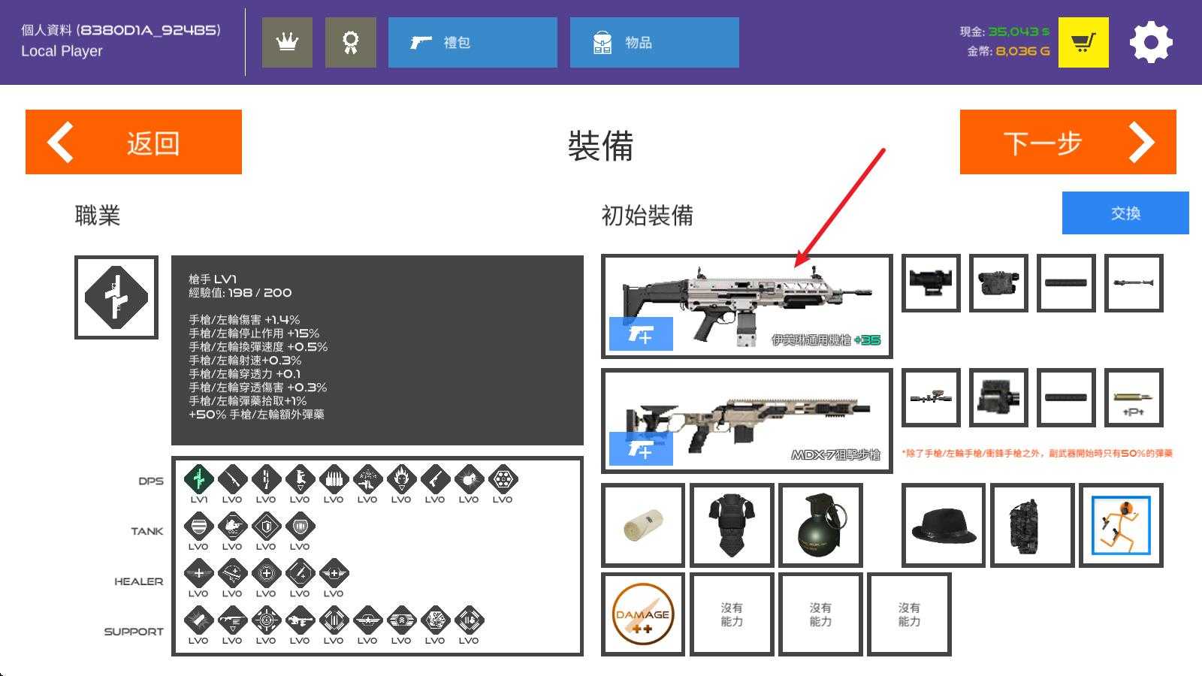Choose the DAMAGE++ ability slot
The width and height of the screenshot is (1202, 676).
click(x=642, y=614)
